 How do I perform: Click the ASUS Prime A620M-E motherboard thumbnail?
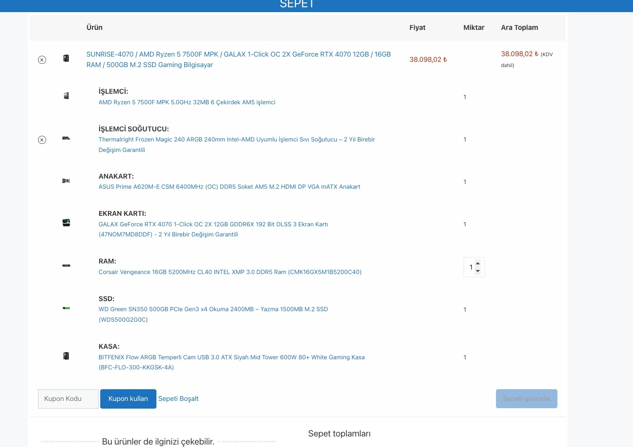point(66,181)
